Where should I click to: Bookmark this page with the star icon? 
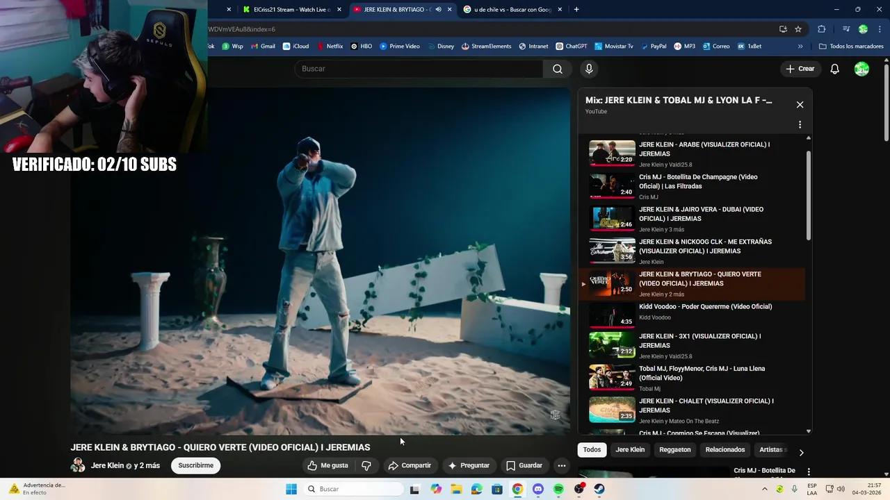(x=798, y=29)
